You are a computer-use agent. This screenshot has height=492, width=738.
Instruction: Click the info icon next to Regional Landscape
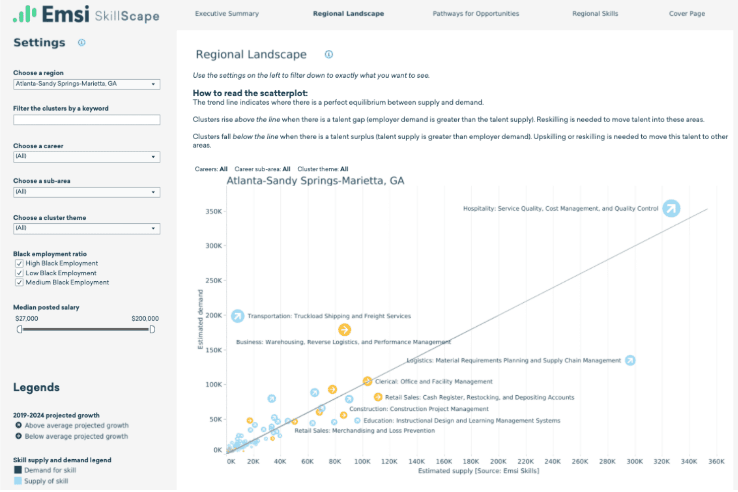(329, 54)
